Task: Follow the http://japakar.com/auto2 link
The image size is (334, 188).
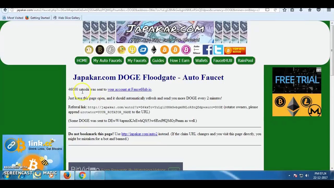Action: click(x=139, y=134)
